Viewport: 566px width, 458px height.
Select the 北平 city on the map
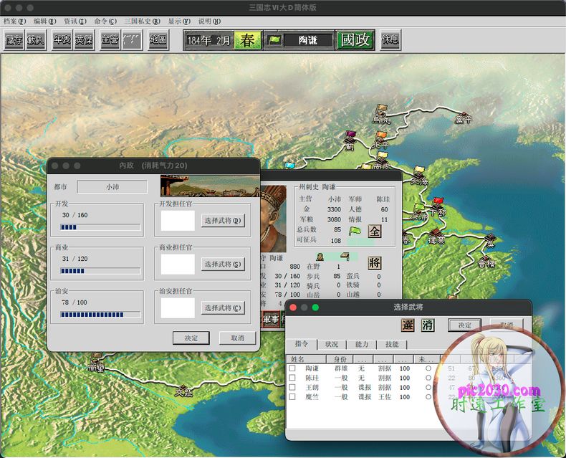(x=380, y=141)
